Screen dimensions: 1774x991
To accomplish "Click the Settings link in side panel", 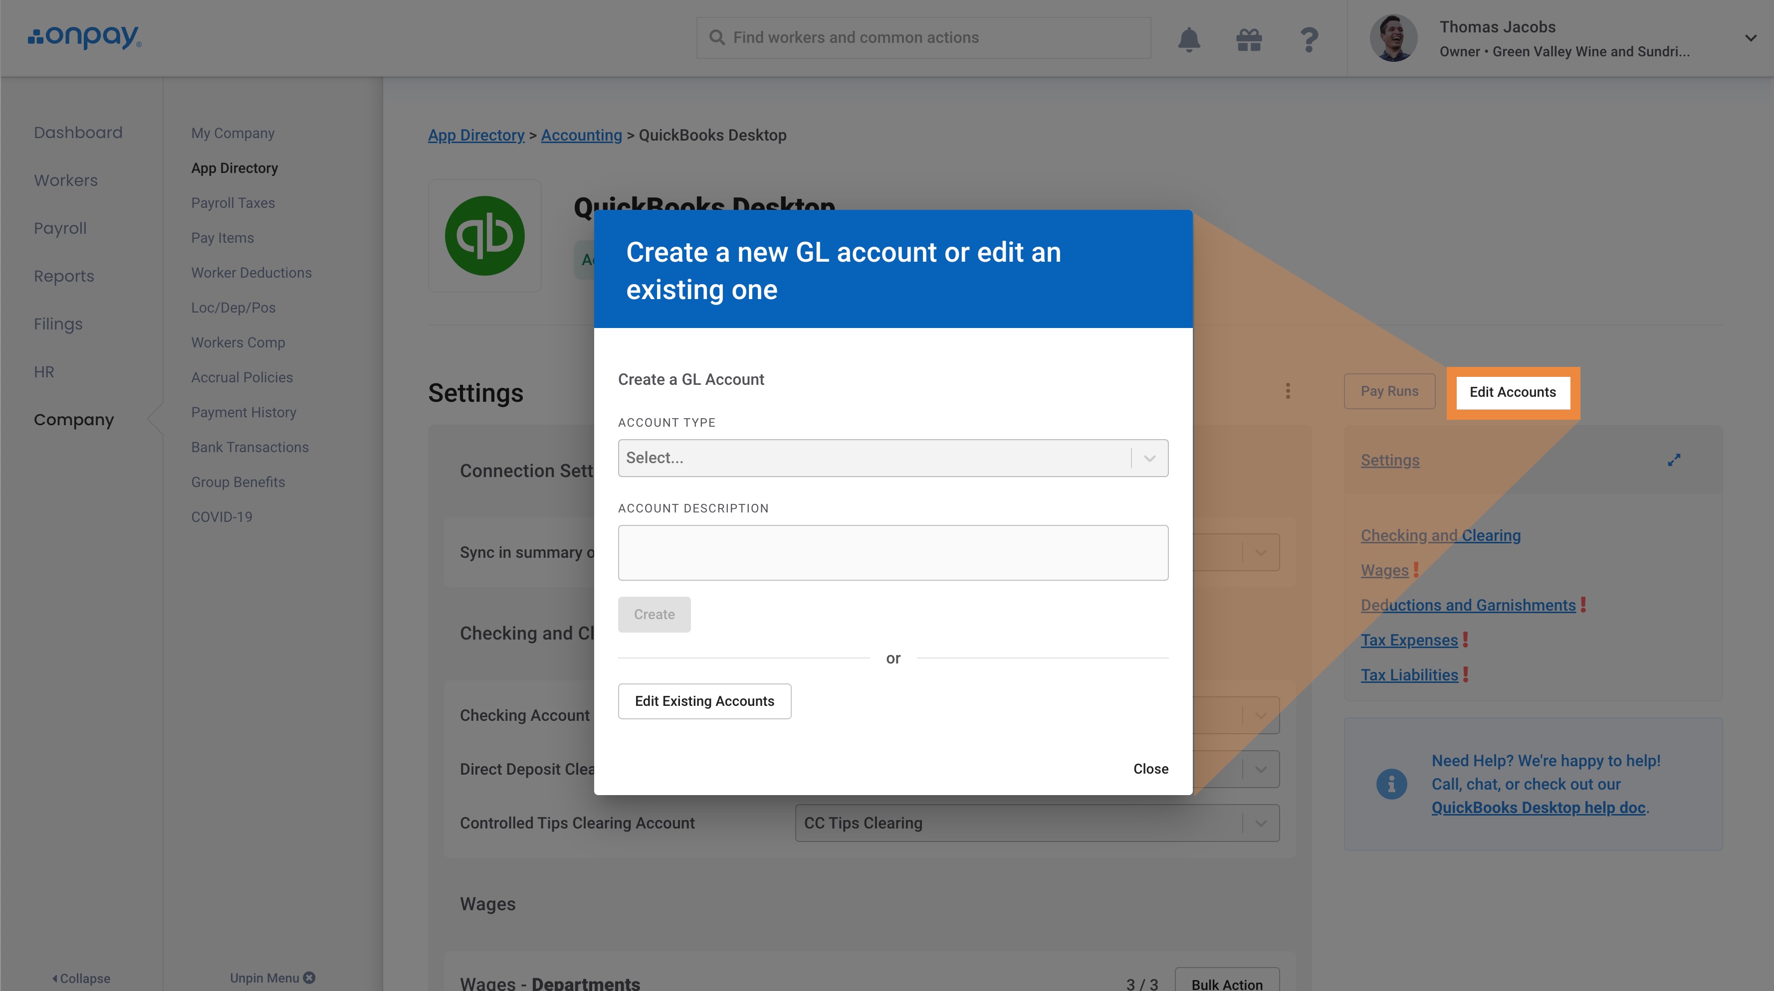I will point(1390,461).
